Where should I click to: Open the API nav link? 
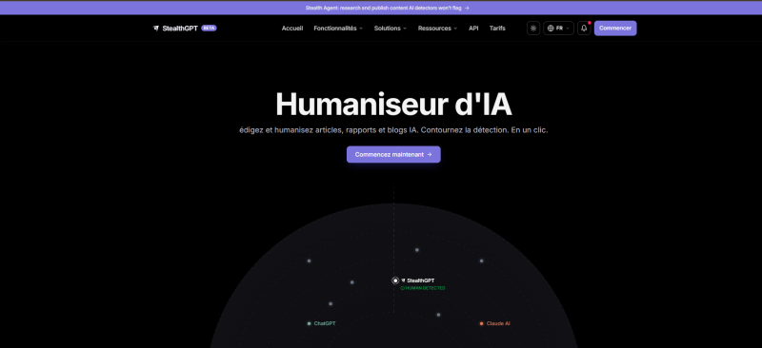point(473,29)
